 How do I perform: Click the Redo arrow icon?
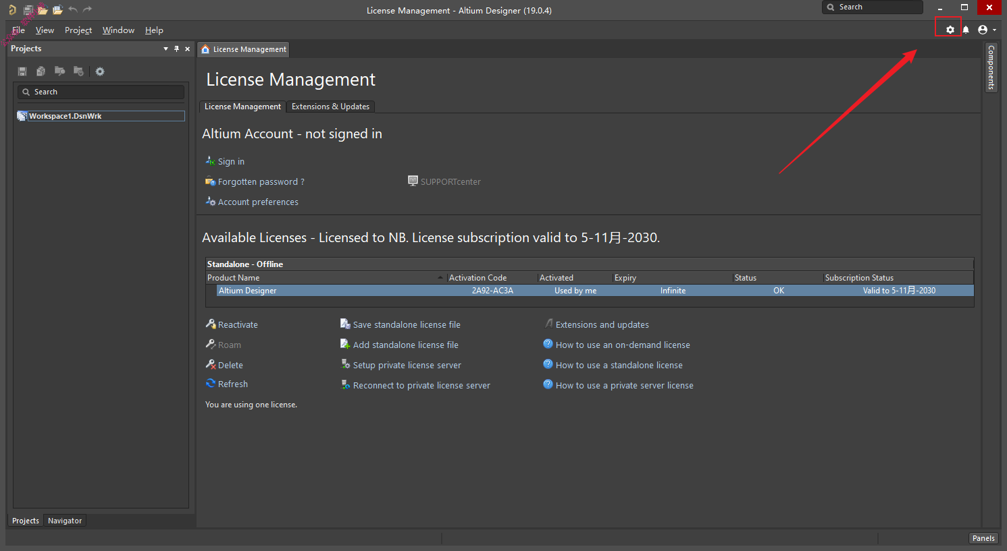coord(87,9)
